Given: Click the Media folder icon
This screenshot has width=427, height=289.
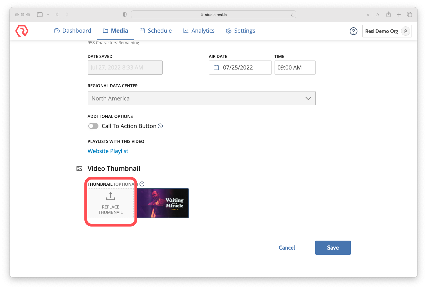Looking at the screenshot, I should click(105, 31).
